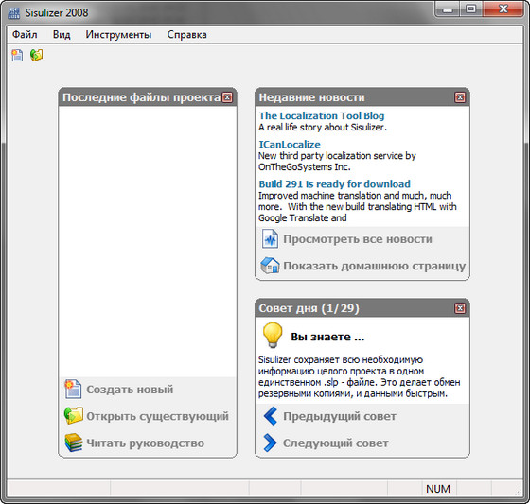The image size is (530, 504).
Task: Click the home page house icon
Action: [270, 266]
